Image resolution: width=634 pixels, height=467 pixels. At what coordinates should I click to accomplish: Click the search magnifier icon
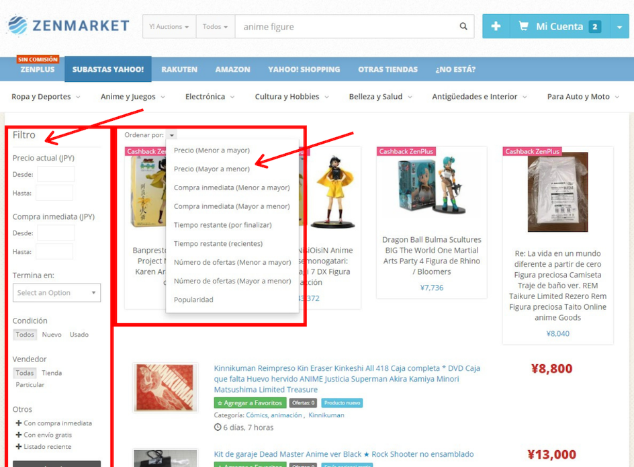(463, 26)
